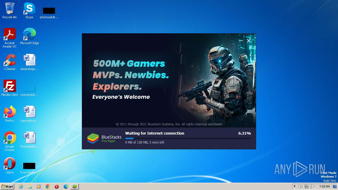Open volume control in system tray
The height and width of the screenshot is (190, 338).
coord(300,187)
